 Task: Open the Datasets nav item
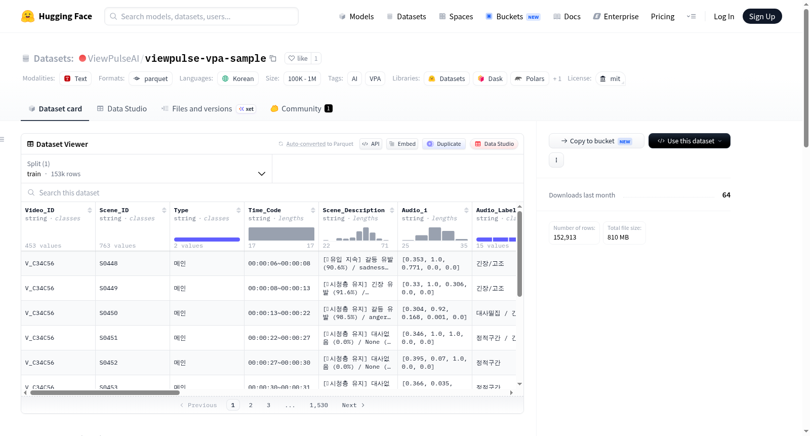[406, 16]
